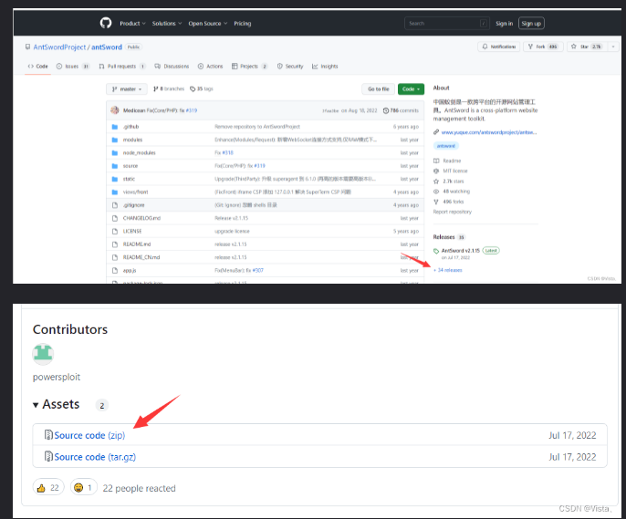Screen dimensions: 626x519
Task: Click the Report repository link
Action: [x=453, y=213]
